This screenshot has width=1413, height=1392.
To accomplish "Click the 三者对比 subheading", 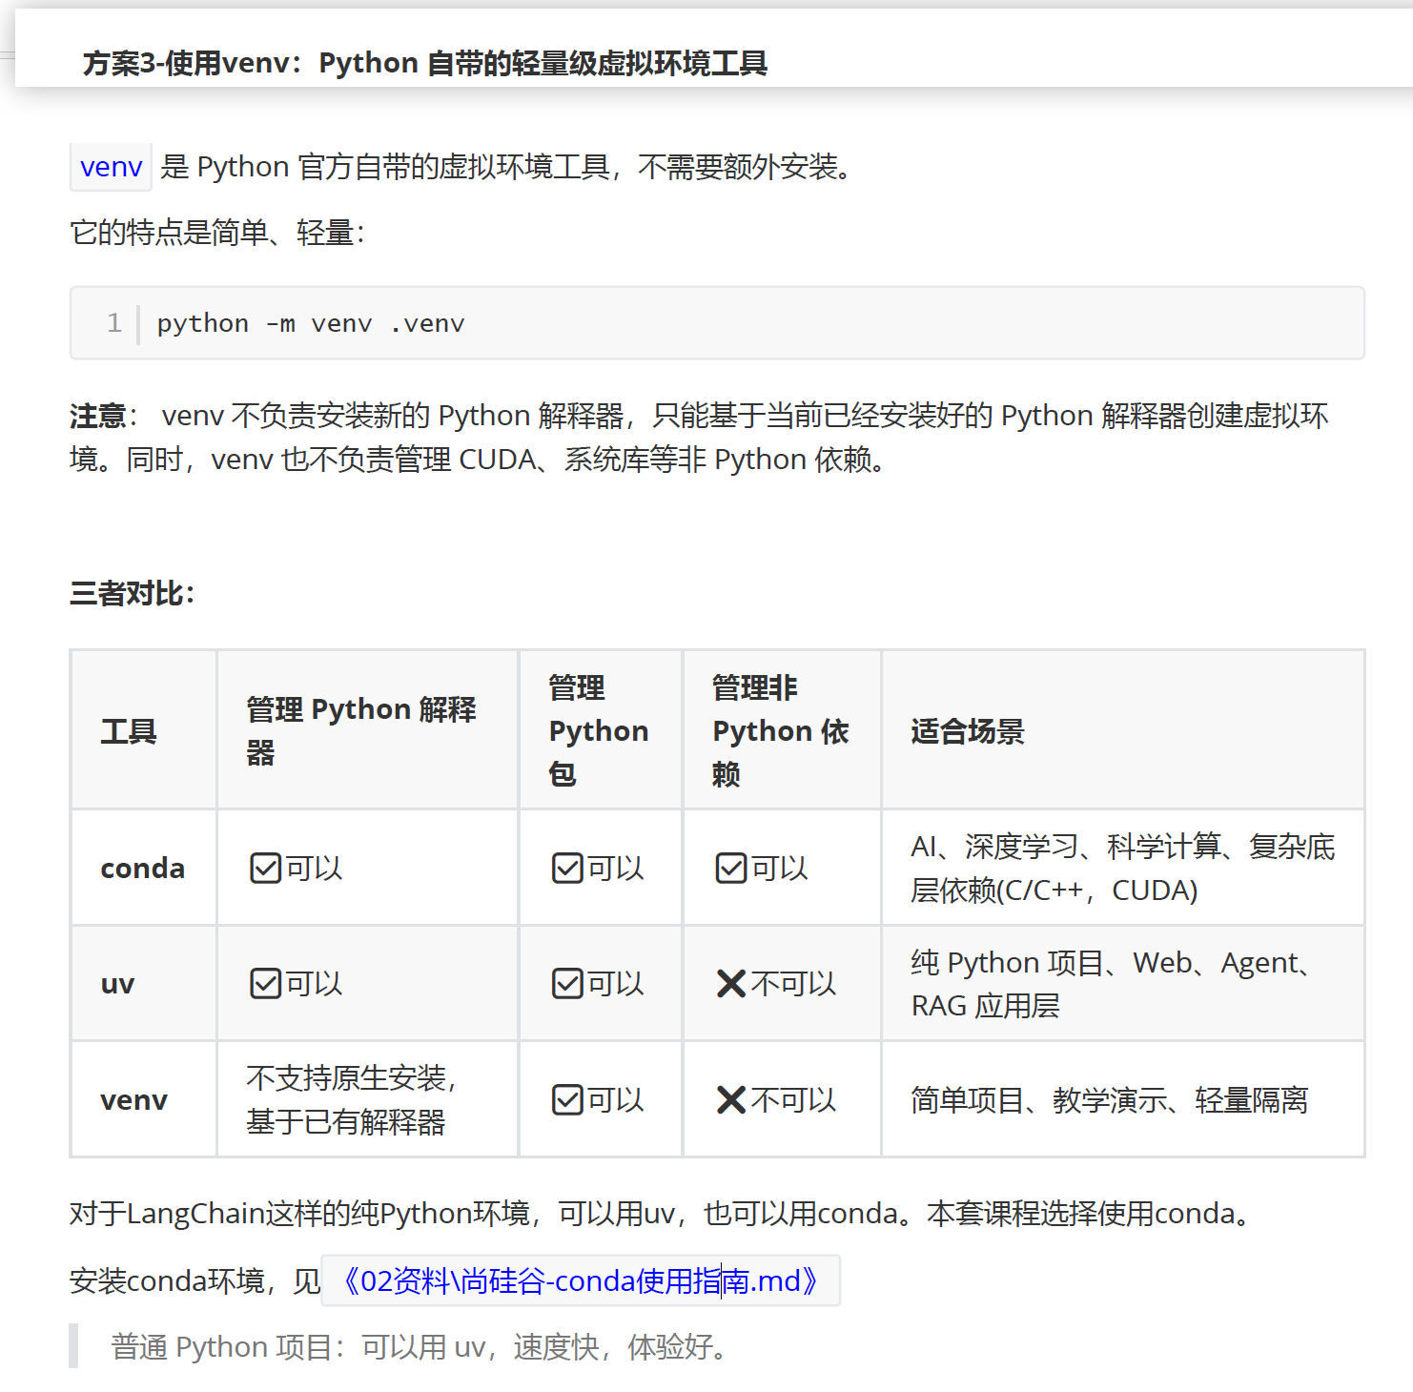I will pyautogui.click(x=133, y=593).
